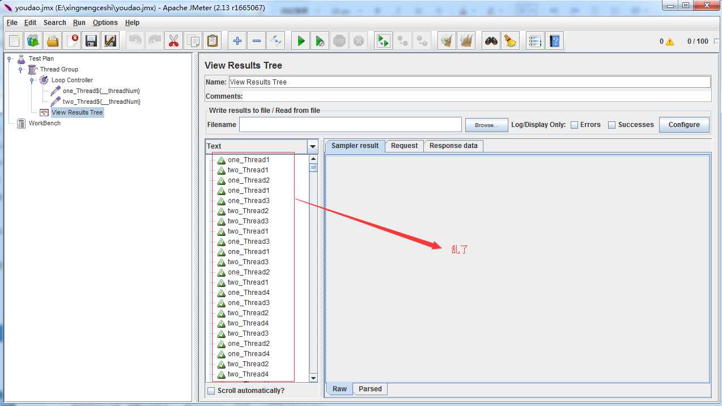Switch to Sampler result tab
The height and width of the screenshot is (406, 722).
[x=355, y=146]
